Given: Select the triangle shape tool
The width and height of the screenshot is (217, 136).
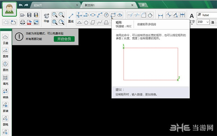Looking at the screenshot, I should [79, 22].
